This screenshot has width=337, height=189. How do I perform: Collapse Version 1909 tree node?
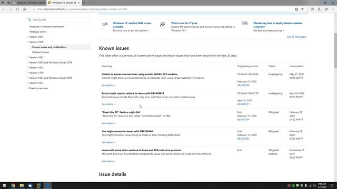coord(28,42)
